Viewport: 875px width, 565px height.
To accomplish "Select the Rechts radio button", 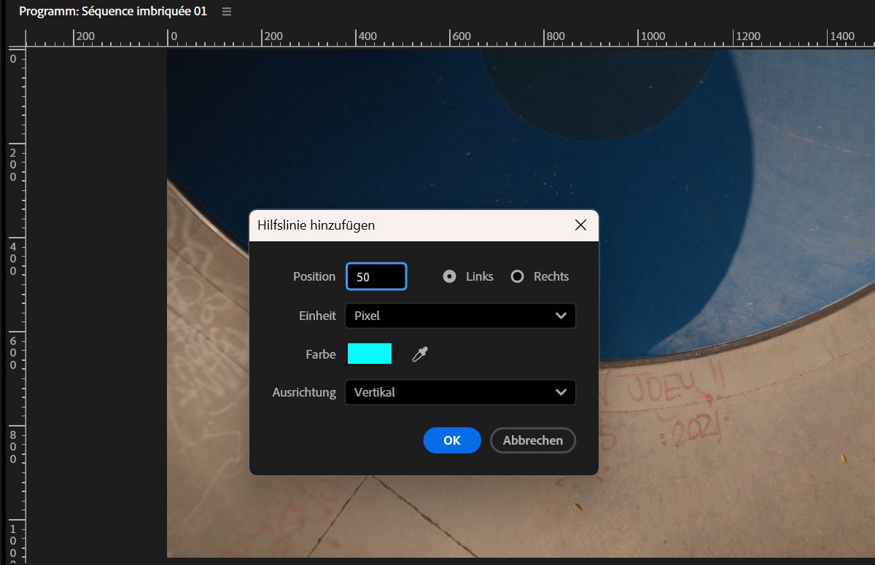I will [517, 276].
